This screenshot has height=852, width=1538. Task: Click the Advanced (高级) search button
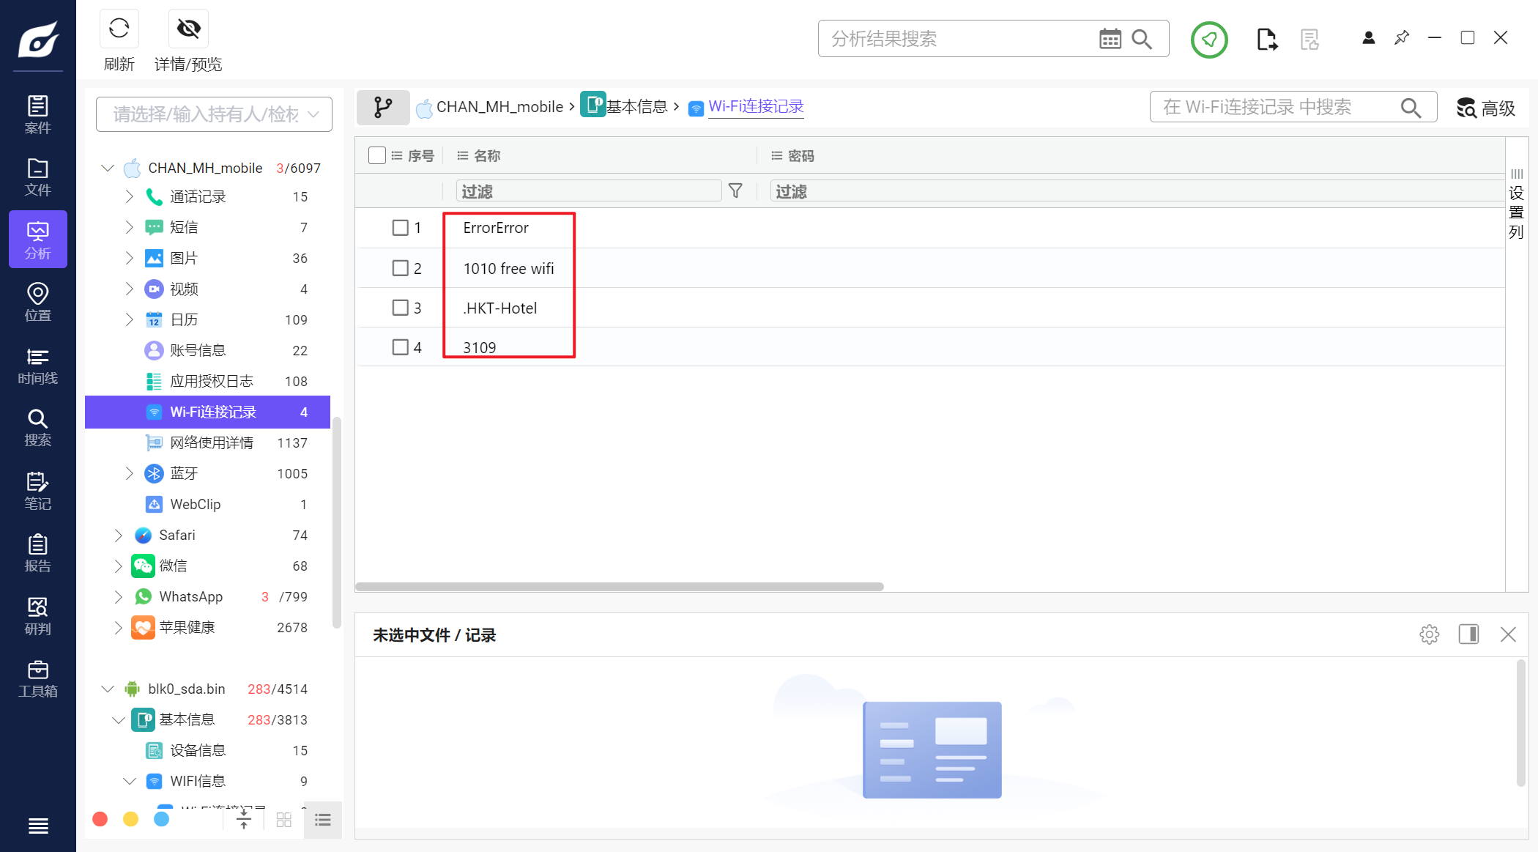coord(1485,108)
